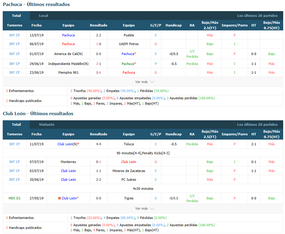Open the Pachuca team link in the 13/07/19 row
Viewport: 285px width, 234px height.
[x=68, y=35]
